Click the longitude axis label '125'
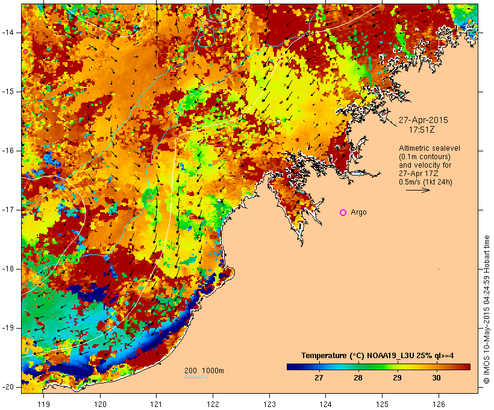The image size is (494, 410). 382,404
